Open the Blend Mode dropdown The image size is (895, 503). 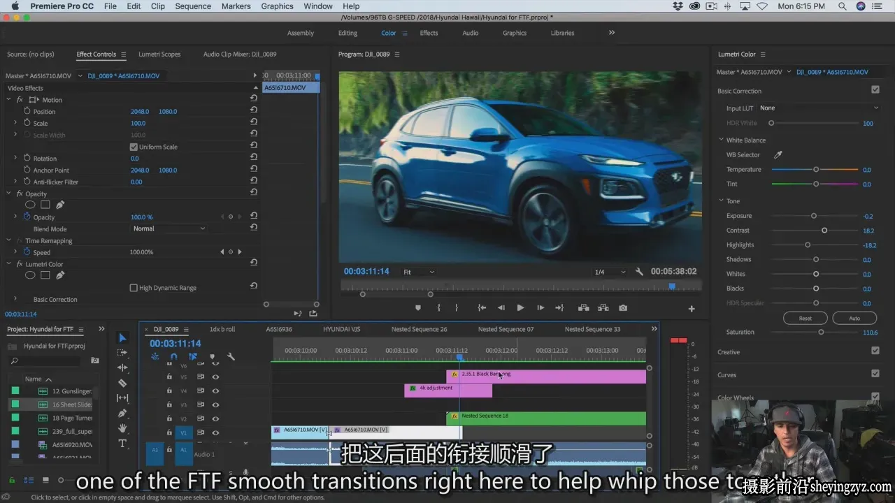coord(169,228)
